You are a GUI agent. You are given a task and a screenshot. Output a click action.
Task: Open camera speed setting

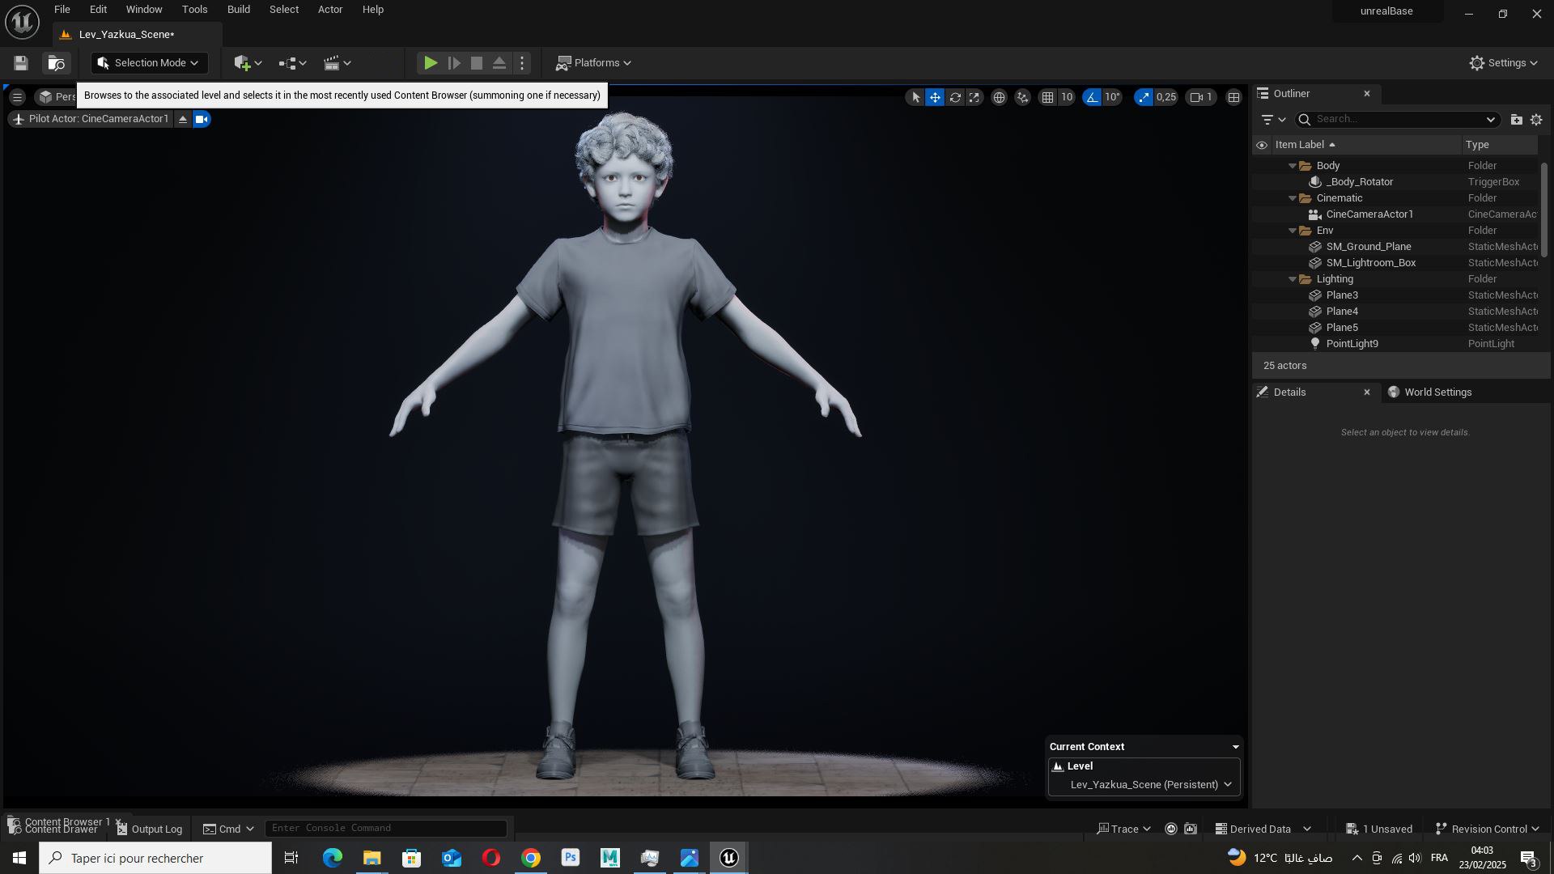1201,97
